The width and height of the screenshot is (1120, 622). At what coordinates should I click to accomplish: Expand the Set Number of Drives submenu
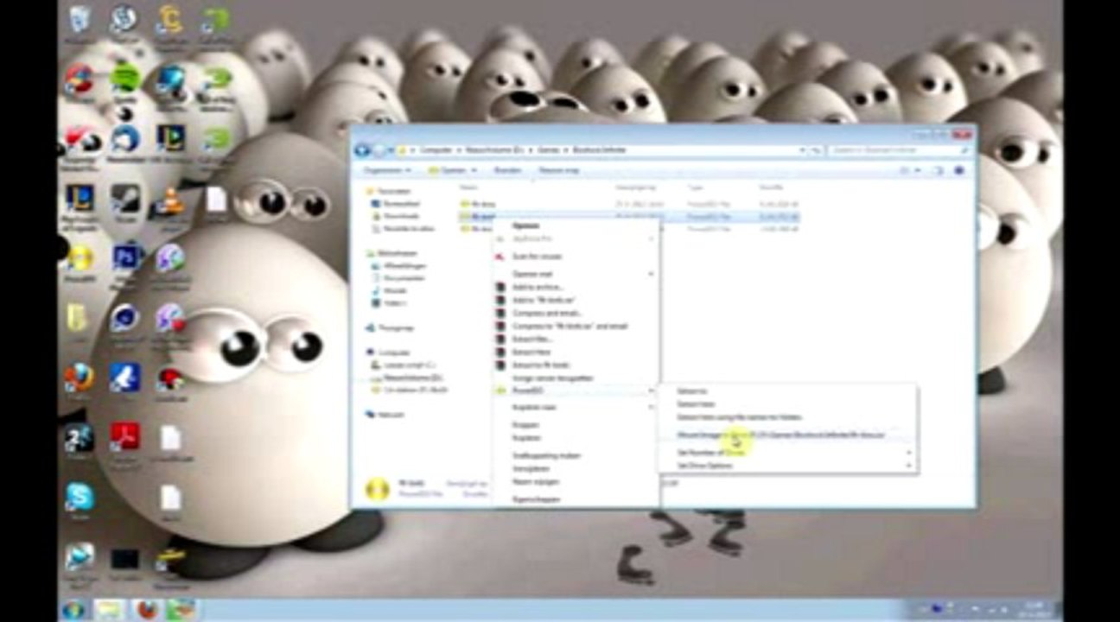pos(787,452)
